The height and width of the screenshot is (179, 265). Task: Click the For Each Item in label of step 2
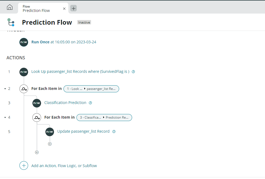(46, 89)
